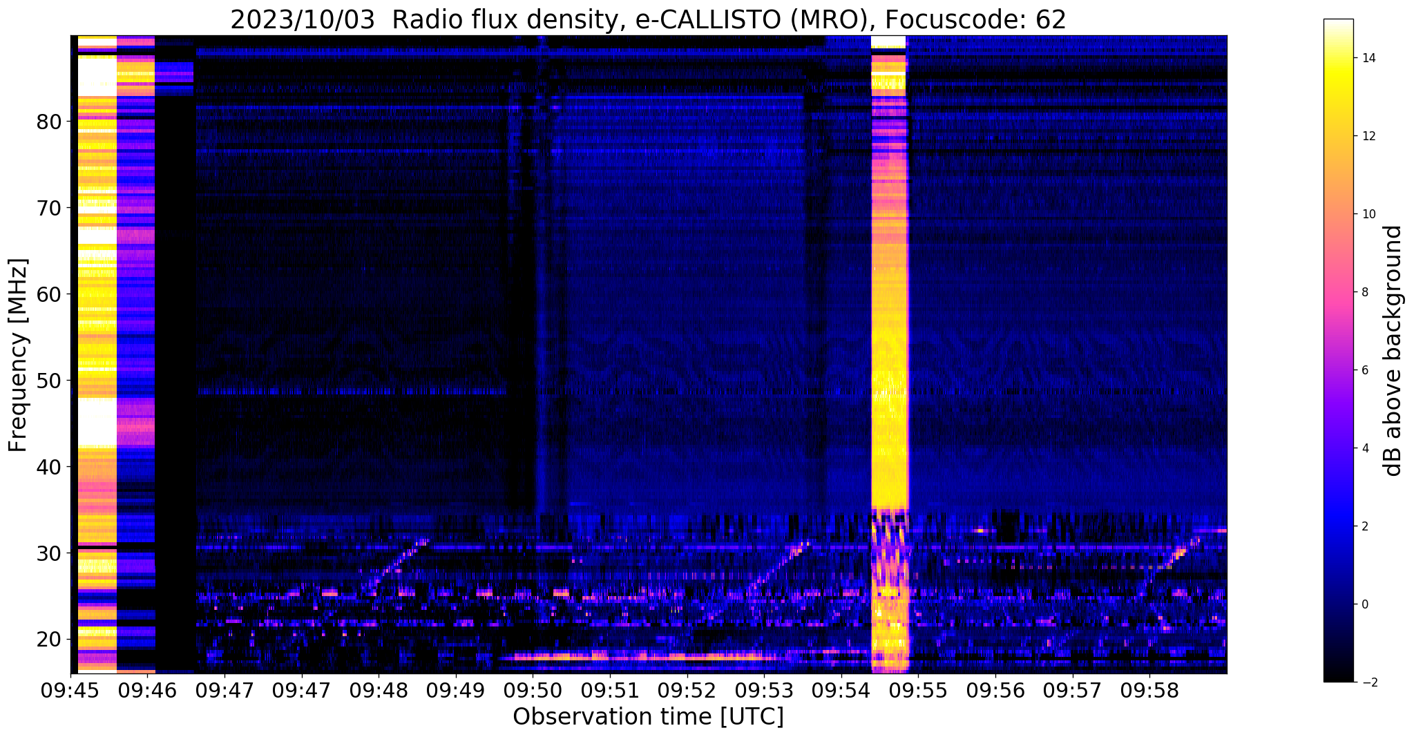Click the −2 tick on the colorbar
Viewport: 1414px width, 737px height.
pyautogui.click(x=1368, y=682)
